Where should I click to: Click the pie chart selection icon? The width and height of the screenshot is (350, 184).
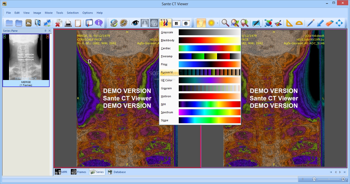click(268, 23)
